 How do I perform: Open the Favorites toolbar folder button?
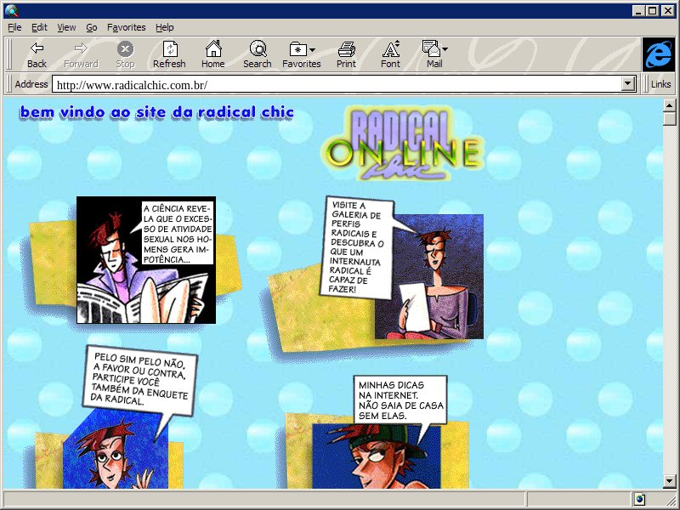point(298,49)
